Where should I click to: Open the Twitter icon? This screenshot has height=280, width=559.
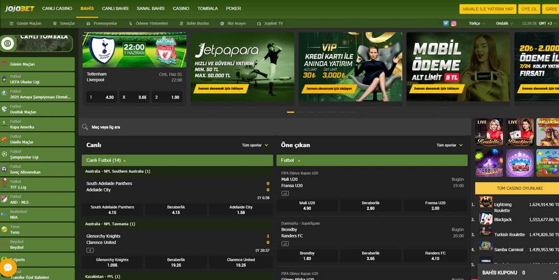446,23
